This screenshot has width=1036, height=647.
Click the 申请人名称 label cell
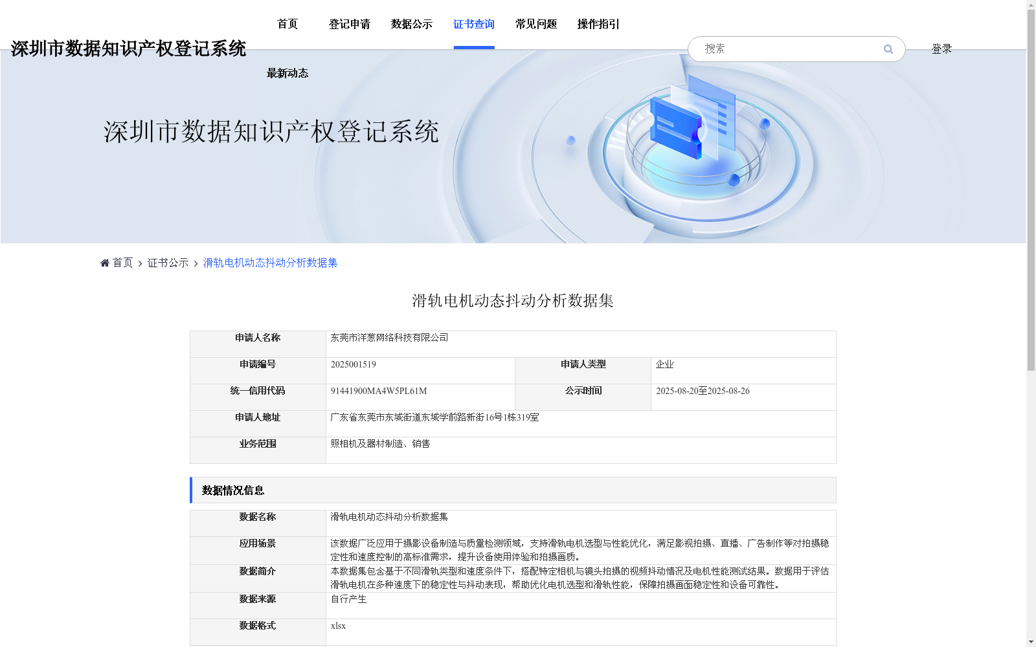258,344
